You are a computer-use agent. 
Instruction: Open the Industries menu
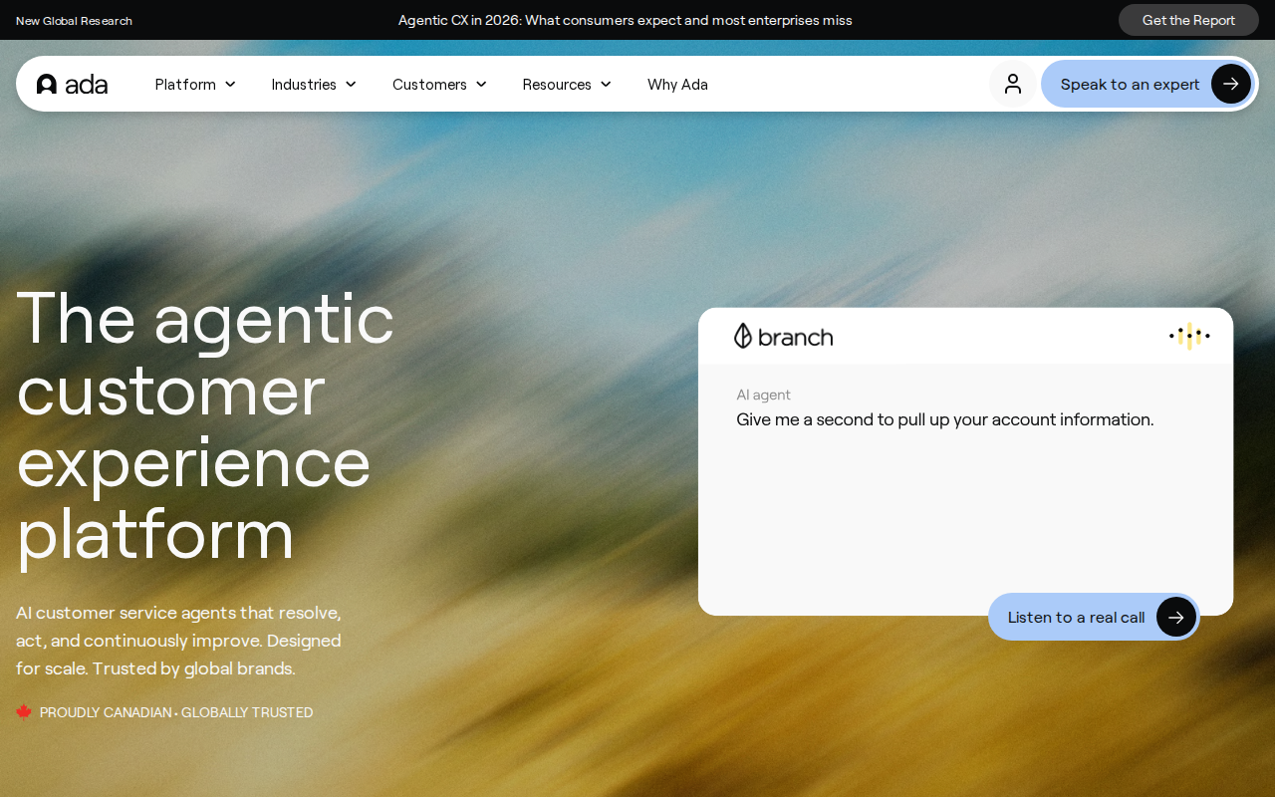pyautogui.click(x=314, y=85)
